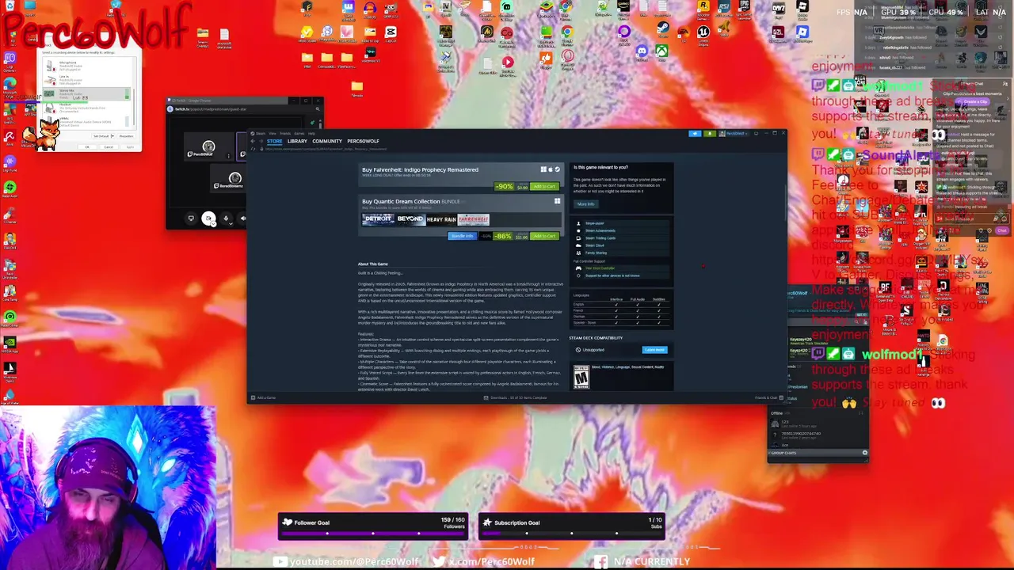Select the VMMic device in the Sound dialog
Viewport: 1014px width, 570px height.
(x=87, y=122)
